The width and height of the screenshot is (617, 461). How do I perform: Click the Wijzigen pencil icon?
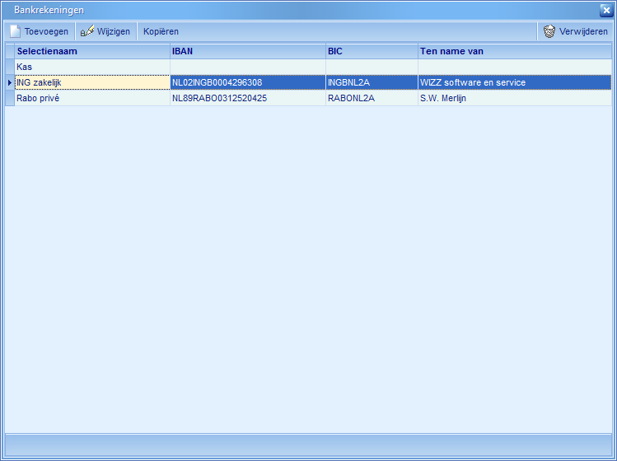(86, 31)
